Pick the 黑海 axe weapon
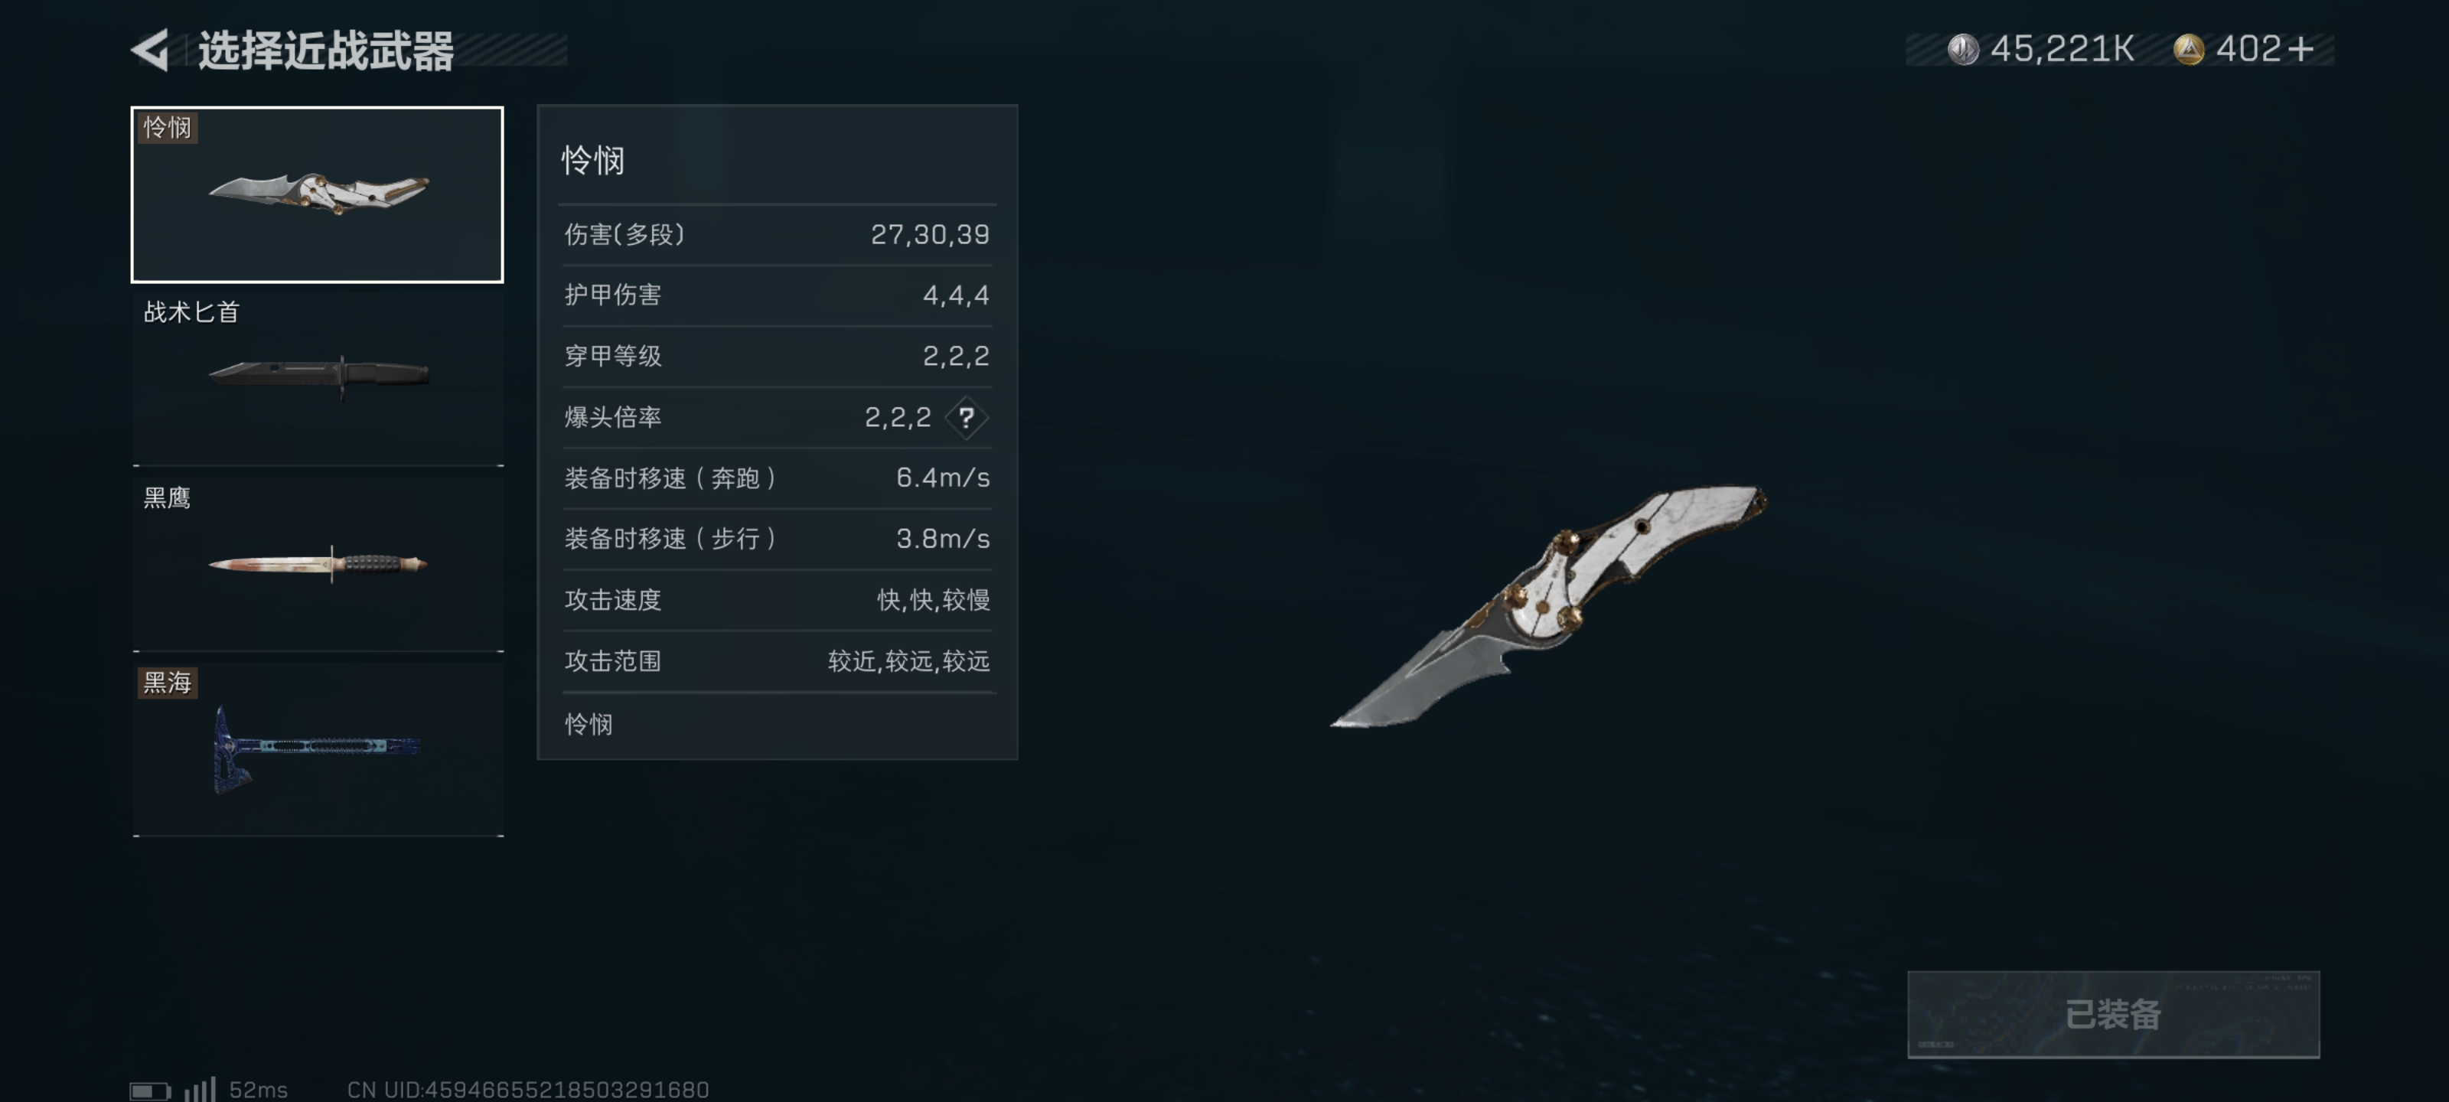The image size is (2449, 1102). [318, 749]
